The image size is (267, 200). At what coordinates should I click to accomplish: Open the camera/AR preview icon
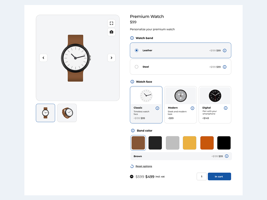coord(111,32)
